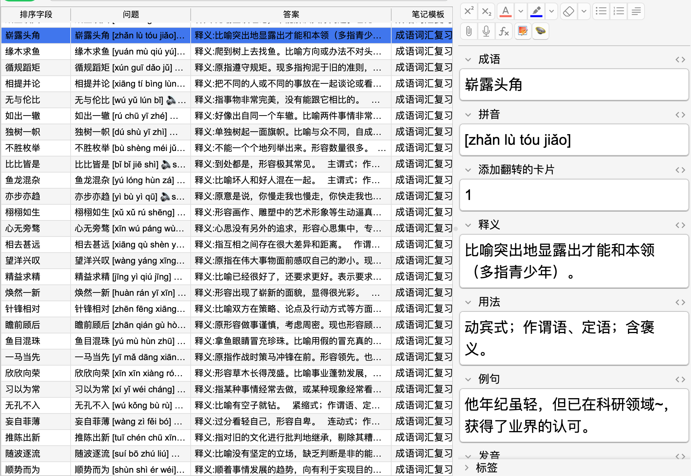Collapse the 释义 field
691x476 pixels.
(x=468, y=225)
